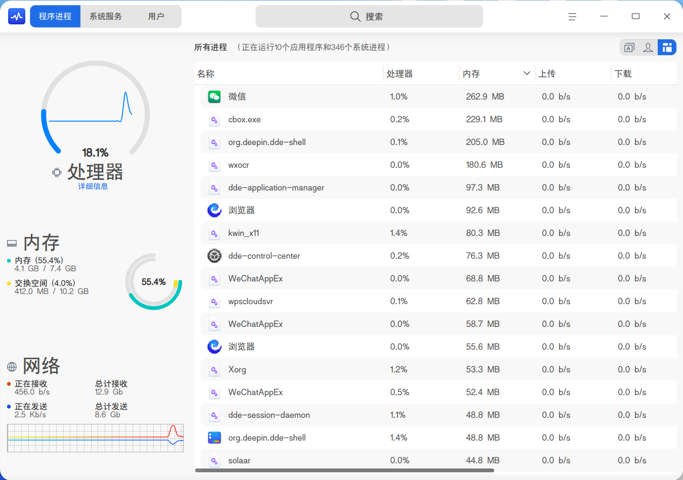
Task: Sort by 内存 column dropdown arrow
Action: (x=527, y=73)
